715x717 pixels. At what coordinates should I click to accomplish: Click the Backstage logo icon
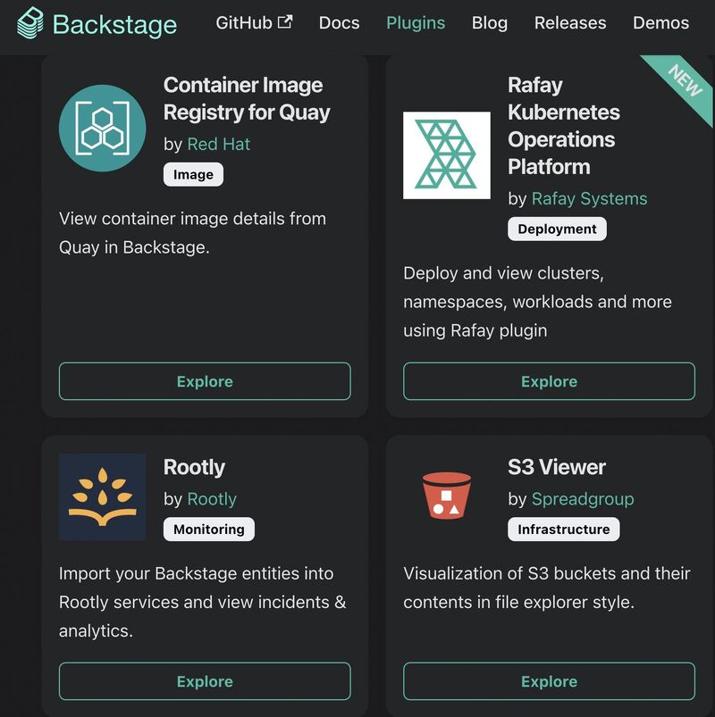click(x=30, y=23)
